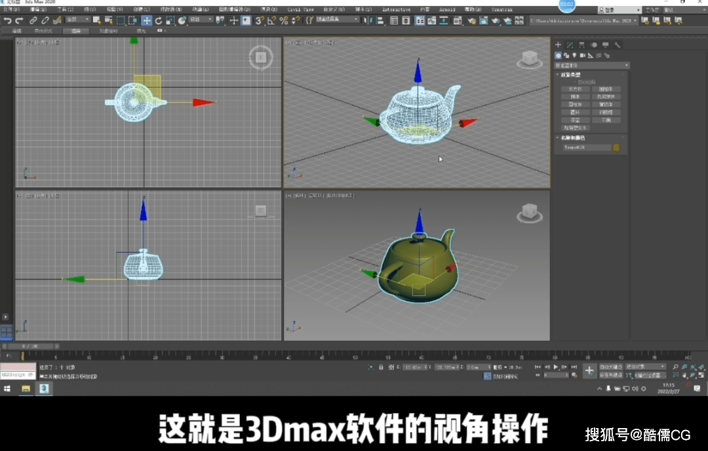Image resolution: width=708 pixels, height=451 pixels.
Task: Switch to the Modify command panel
Action: [x=570, y=45]
